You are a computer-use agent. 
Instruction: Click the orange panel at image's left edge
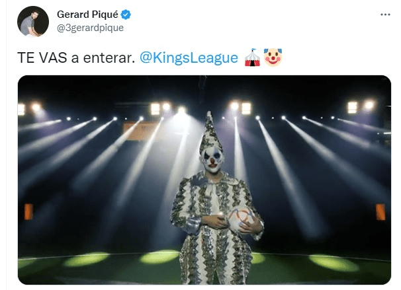pyautogui.click(x=28, y=211)
